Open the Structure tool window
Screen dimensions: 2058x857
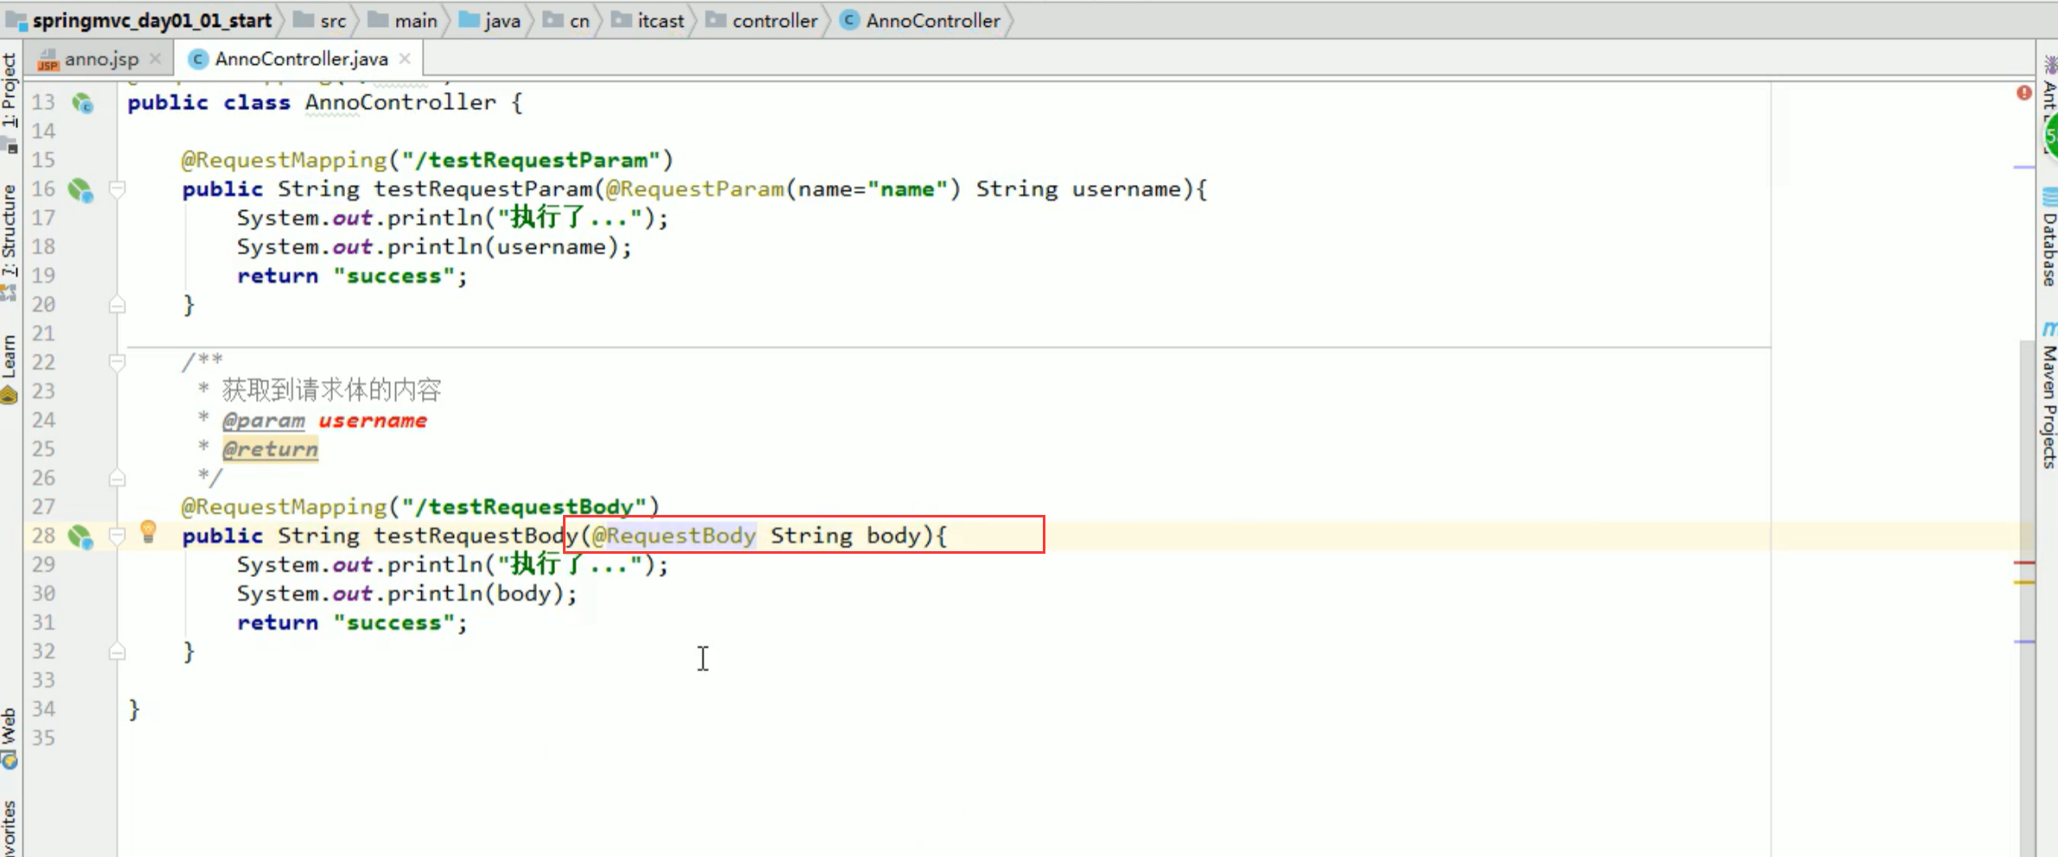pos(10,242)
